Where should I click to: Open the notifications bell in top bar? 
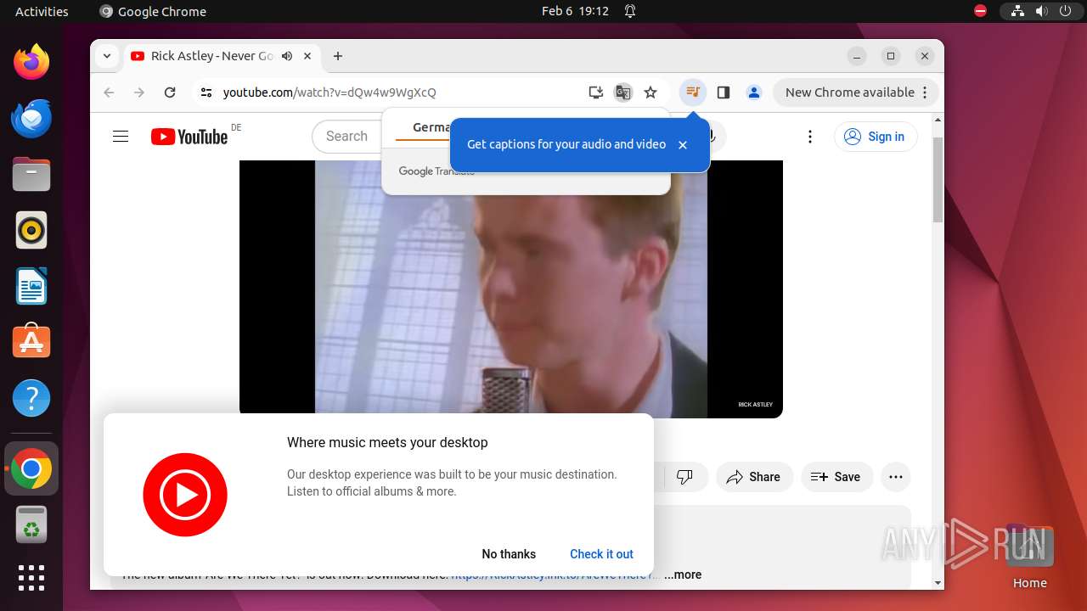tap(630, 11)
